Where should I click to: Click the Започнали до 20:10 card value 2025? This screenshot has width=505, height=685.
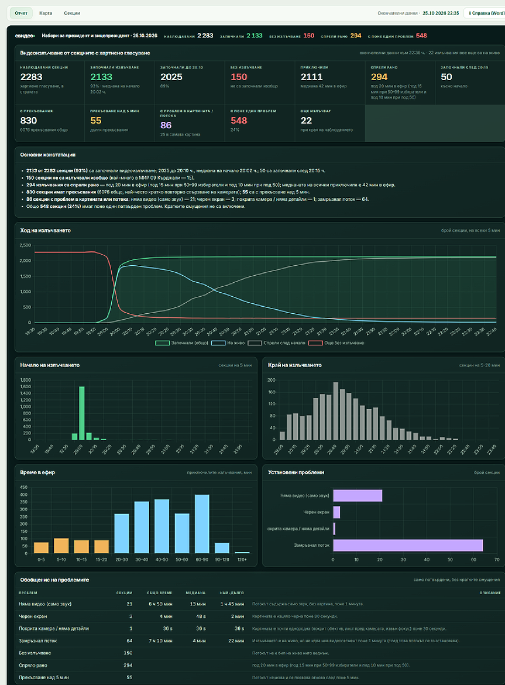(x=171, y=77)
